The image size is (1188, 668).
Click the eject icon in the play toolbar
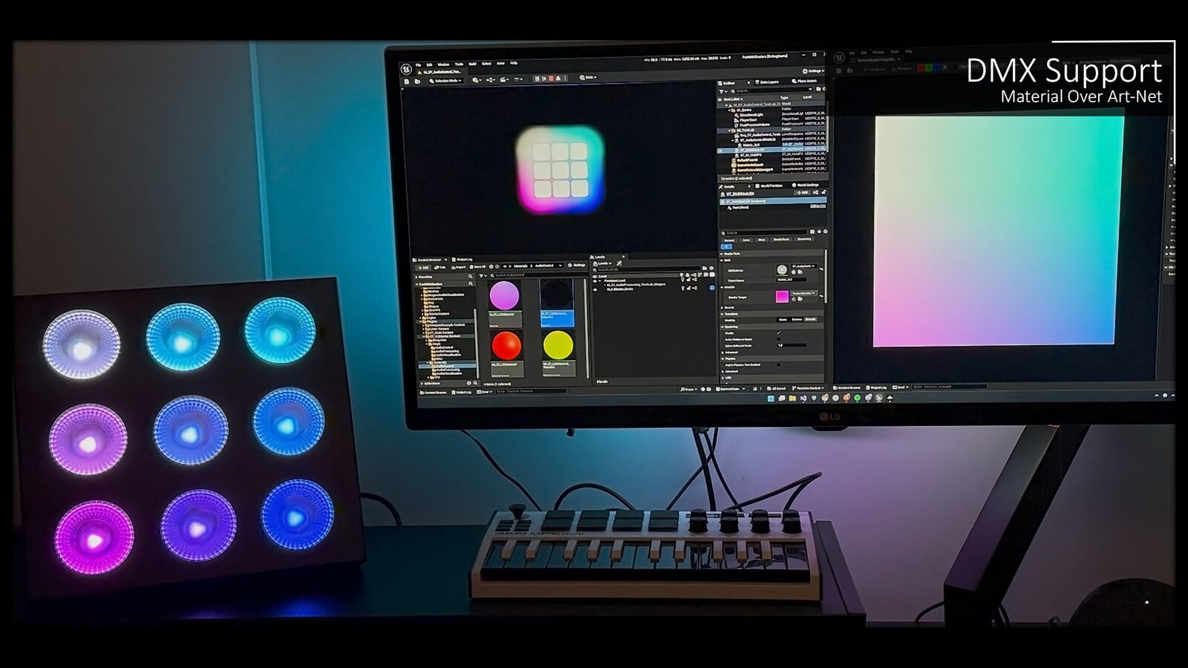(558, 79)
